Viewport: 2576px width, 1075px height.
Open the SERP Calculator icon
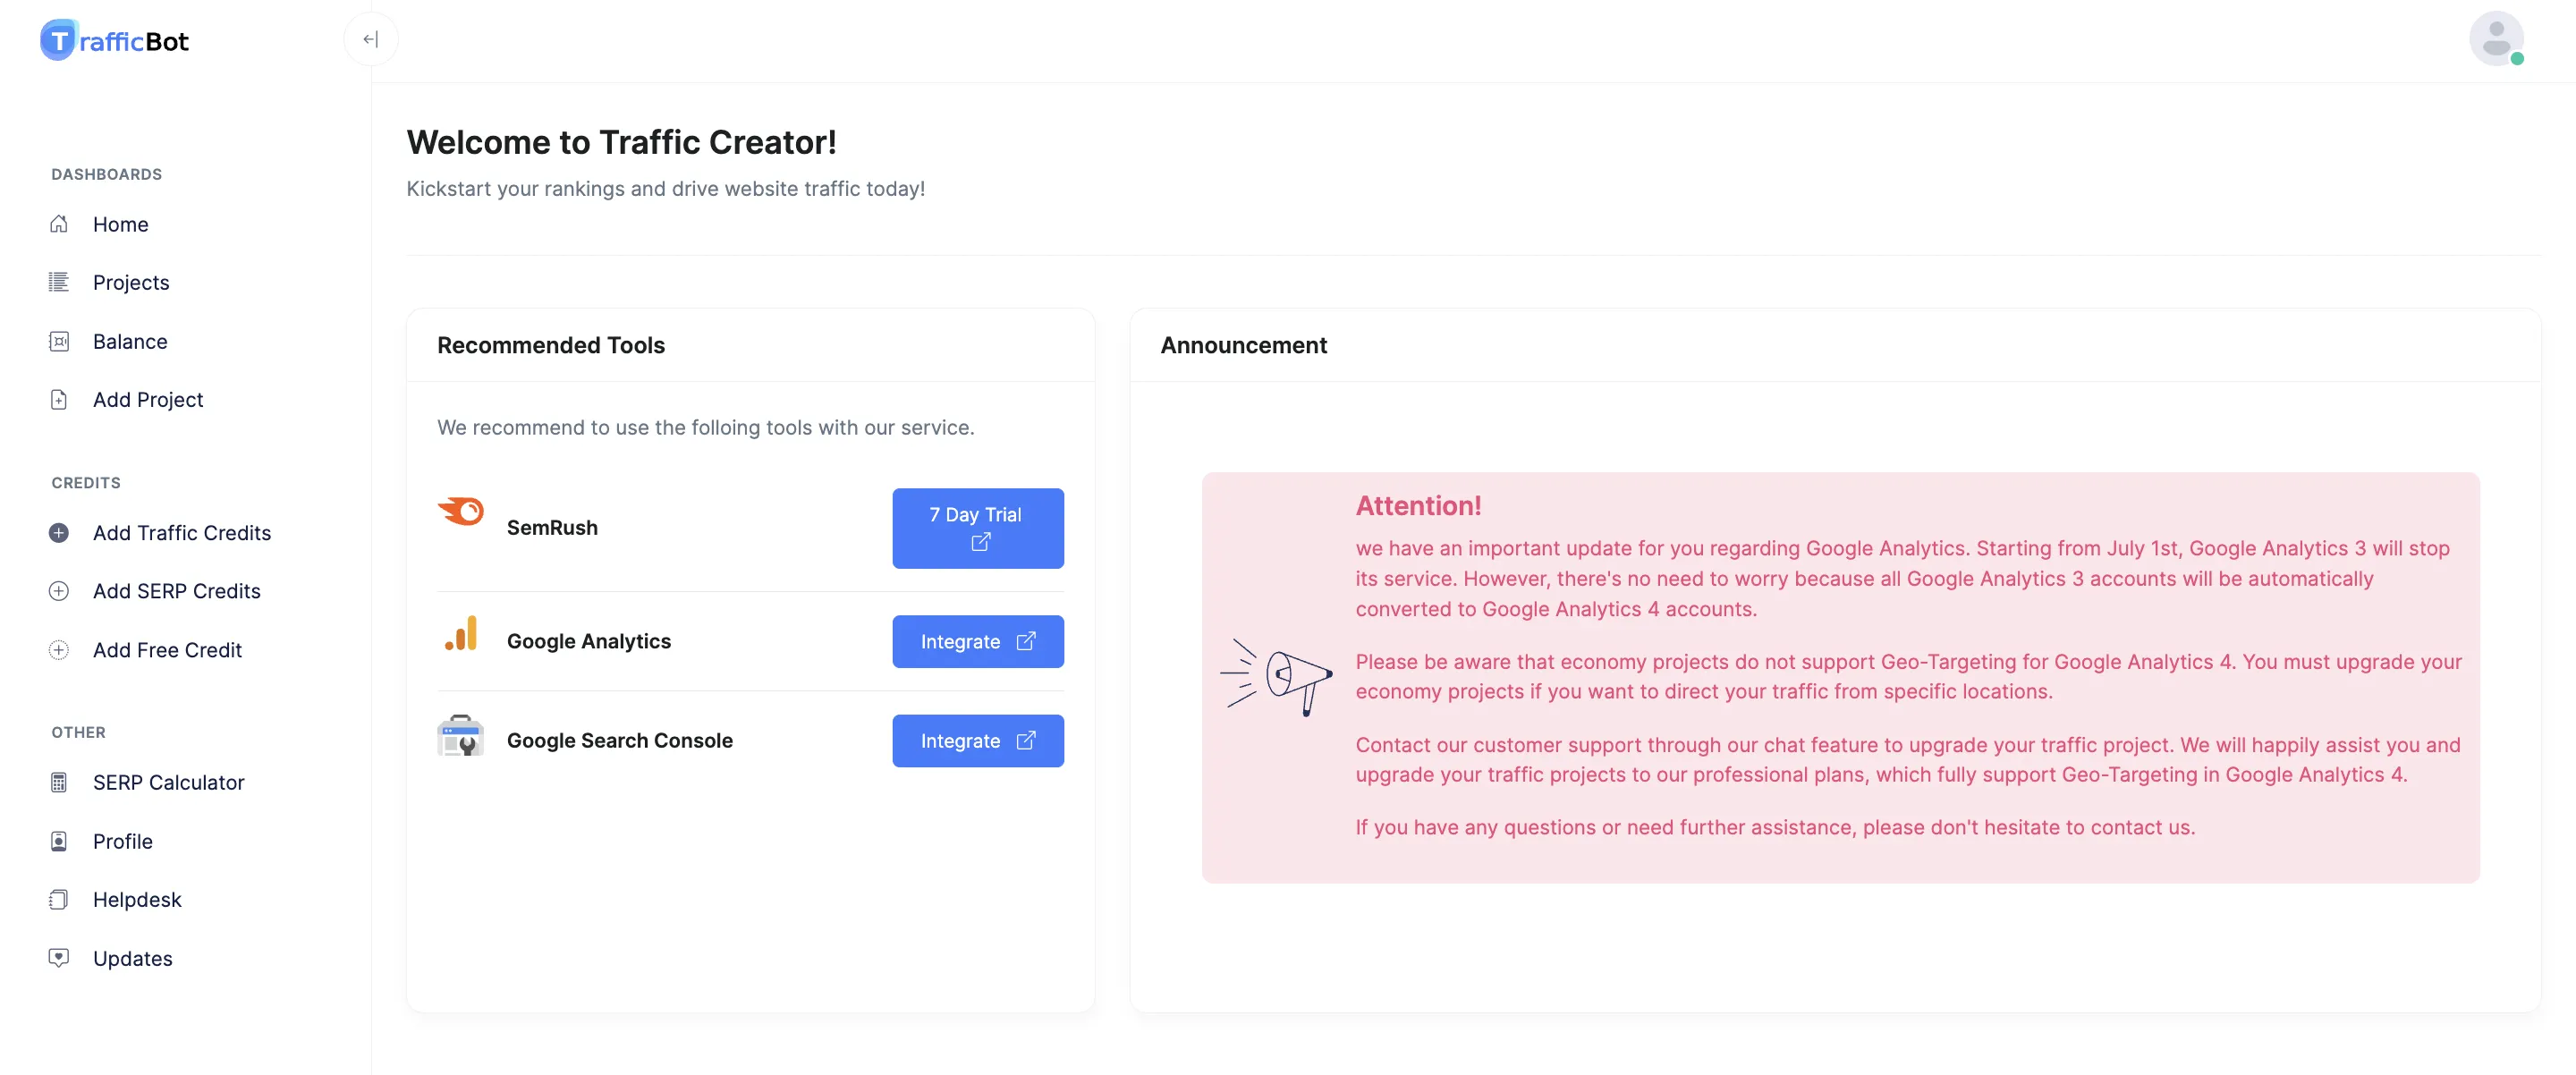coord(59,782)
